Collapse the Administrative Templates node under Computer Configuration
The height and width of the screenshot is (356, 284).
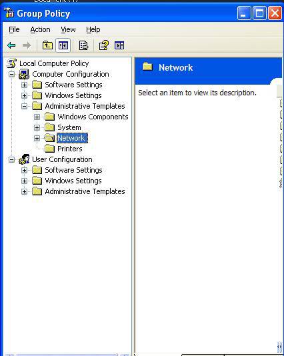pyautogui.click(x=24, y=106)
